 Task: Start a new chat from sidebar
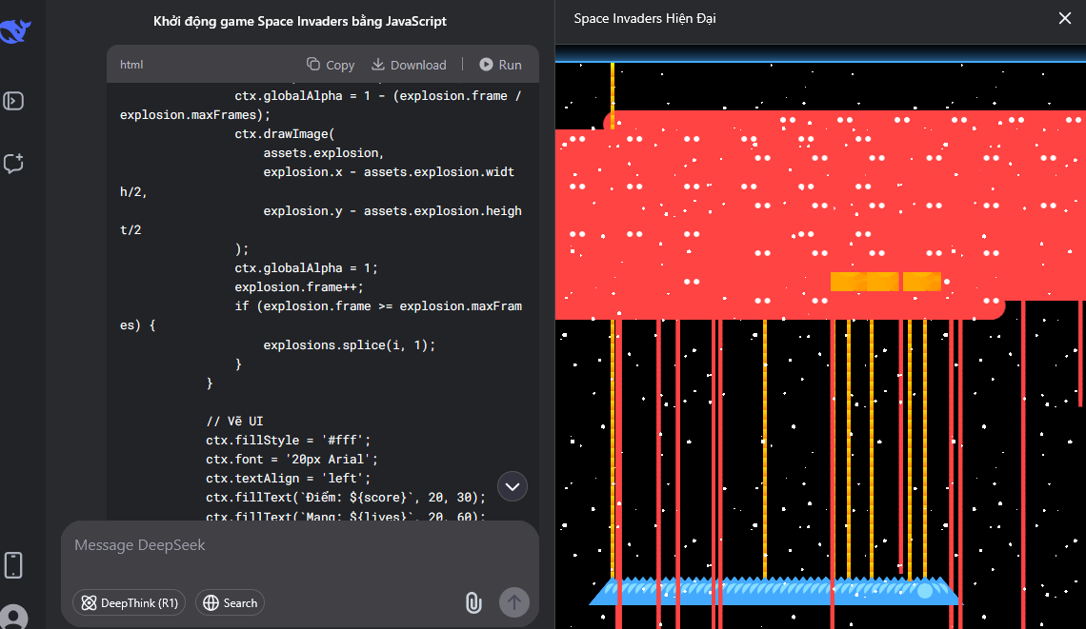(14, 164)
